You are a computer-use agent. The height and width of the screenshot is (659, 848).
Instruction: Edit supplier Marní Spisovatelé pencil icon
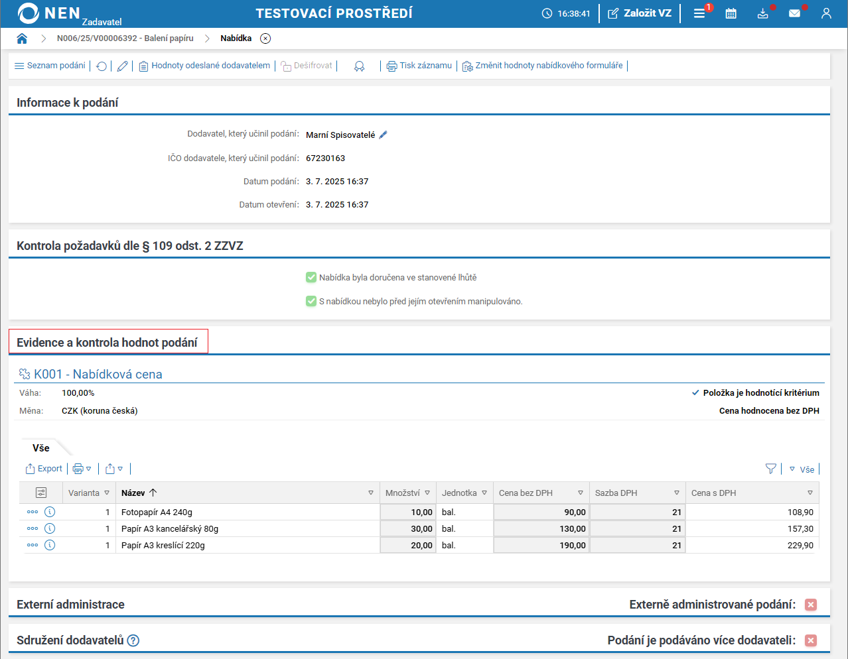[x=383, y=135]
